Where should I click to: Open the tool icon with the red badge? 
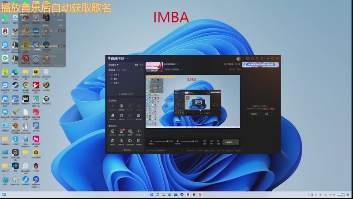click(122, 132)
